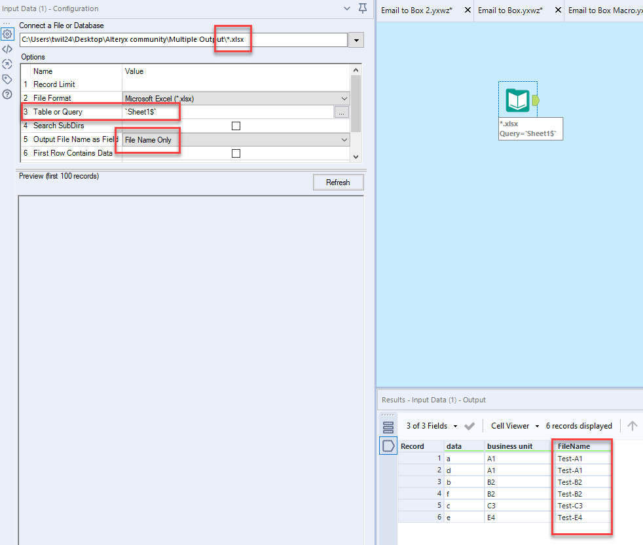This screenshot has width=643, height=545.
Task: Select the File Format option name
Action: [52, 98]
